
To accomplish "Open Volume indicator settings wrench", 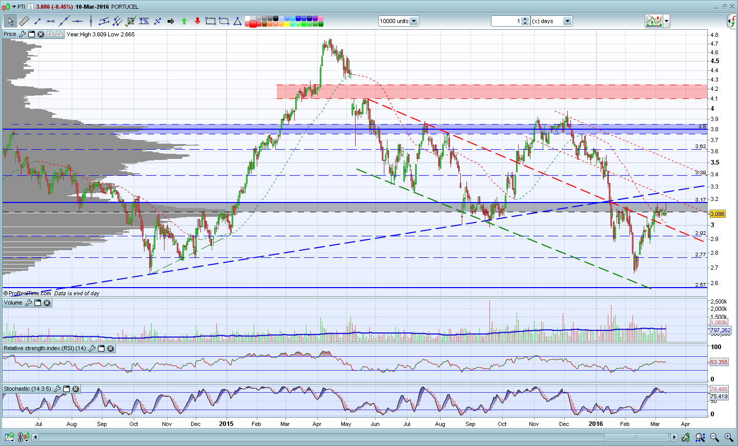I will coord(28,302).
